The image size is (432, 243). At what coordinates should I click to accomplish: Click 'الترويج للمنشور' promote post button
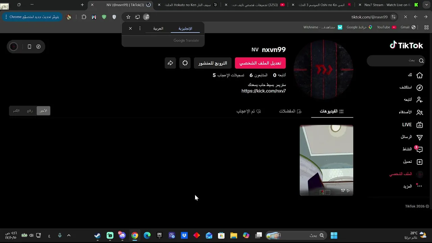coord(213,63)
